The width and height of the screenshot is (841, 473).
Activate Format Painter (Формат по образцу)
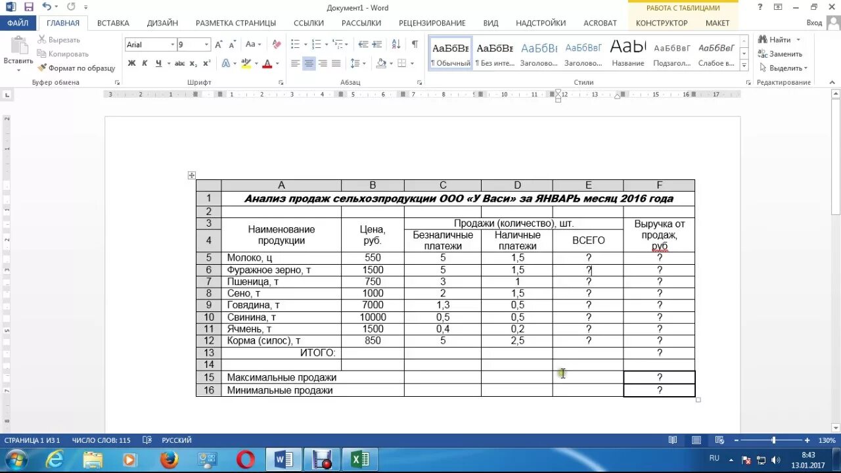76,68
